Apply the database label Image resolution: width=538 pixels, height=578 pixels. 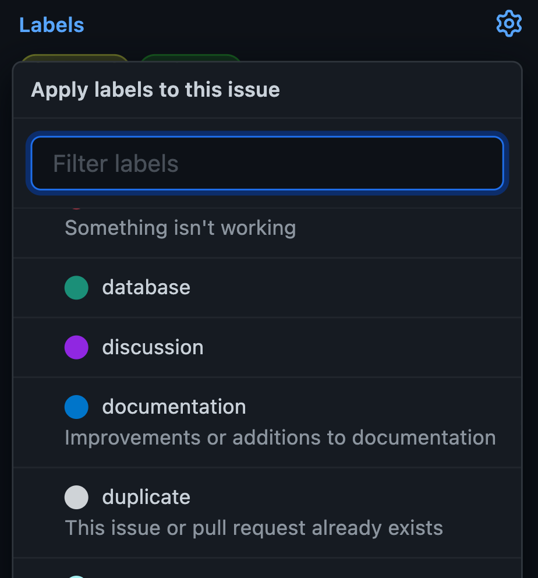click(x=146, y=288)
